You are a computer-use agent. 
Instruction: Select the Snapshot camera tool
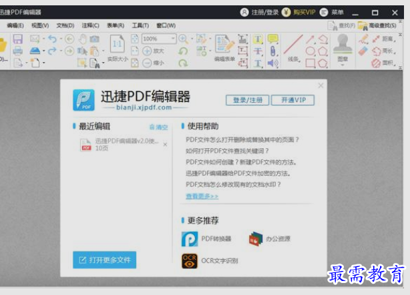click(x=94, y=39)
